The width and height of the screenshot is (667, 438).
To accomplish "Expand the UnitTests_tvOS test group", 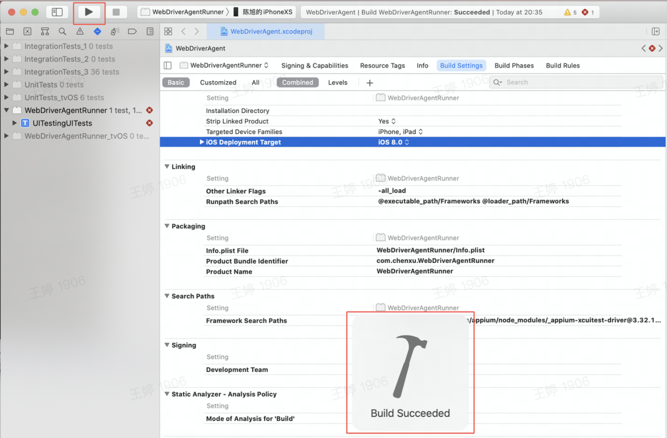I will (x=6, y=97).
